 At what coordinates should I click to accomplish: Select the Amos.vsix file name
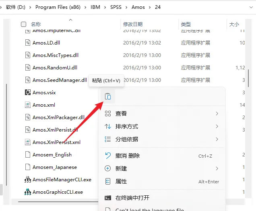[x=44, y=93]
